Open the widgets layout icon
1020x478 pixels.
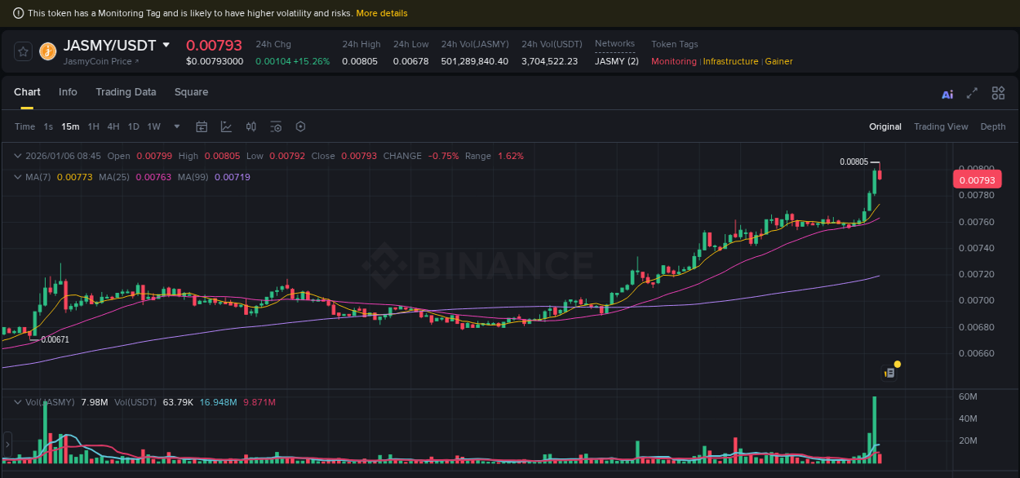pyautogui.click(x=998, y=93)
